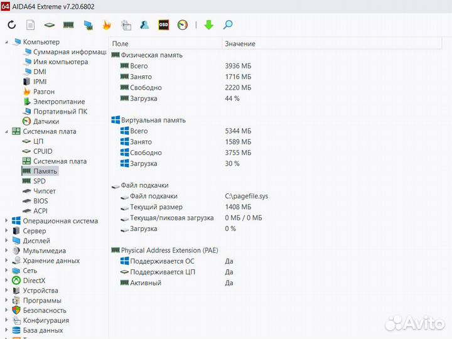Viewport: 452px width, 339px height.
Task: Click the magnifier search icon
Action: pyautogui.click(x=228, y=24)
